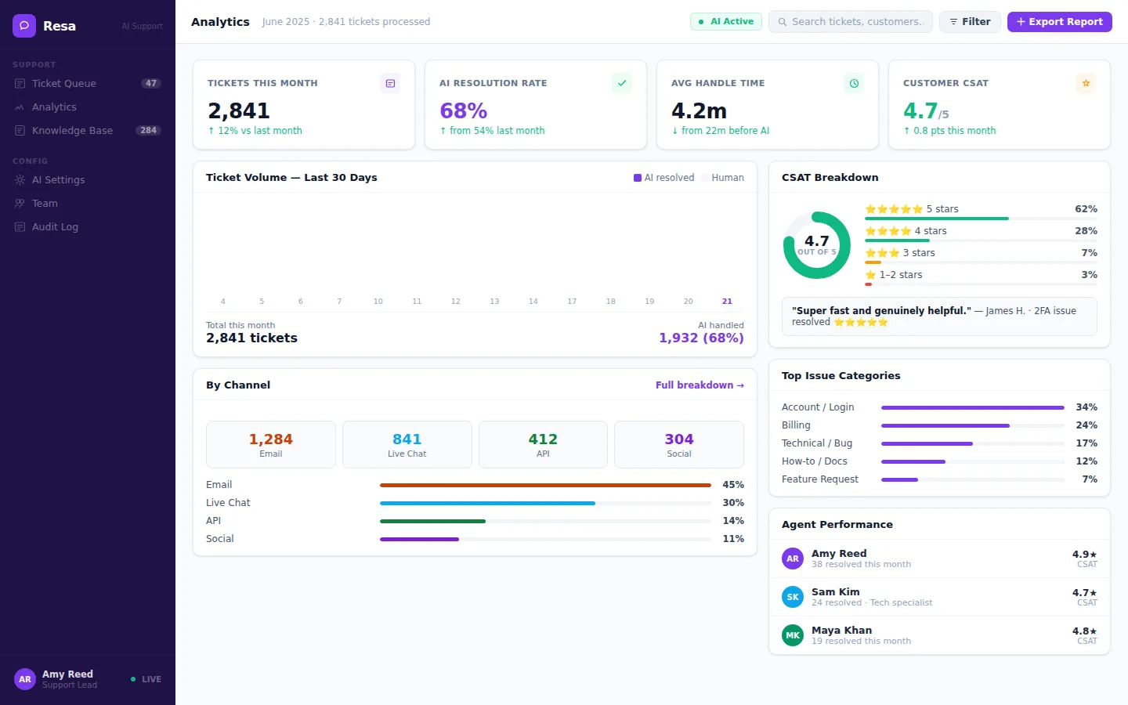Click the 1,932 (68%) AI handled value
Screen dimensions: 1128x705
701,338
